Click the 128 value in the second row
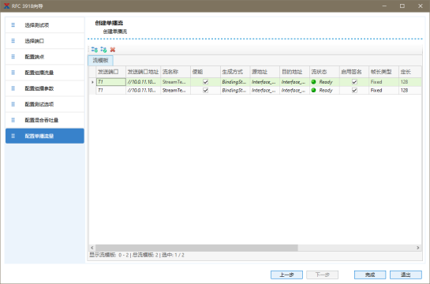Viewport: 430px width, 284px height. point(410,91)
